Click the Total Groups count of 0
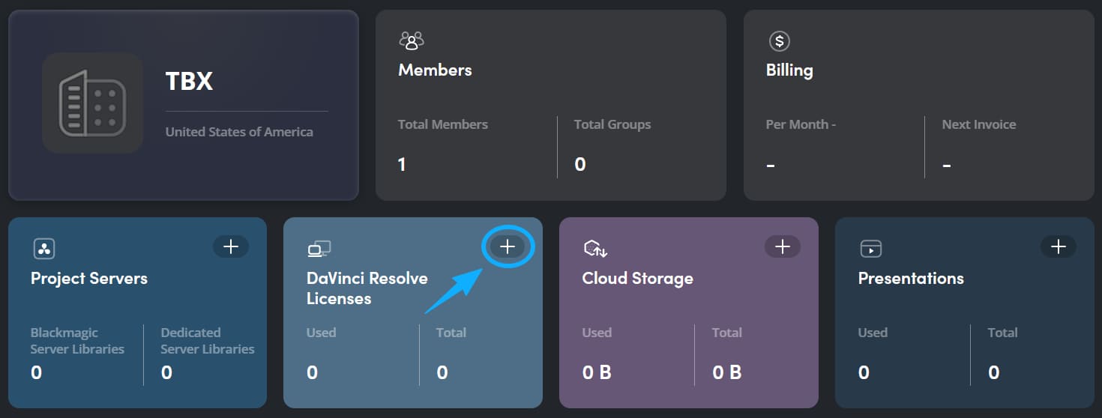The height and width of the screenshot is (418, 1102). (x=580, y=165)
